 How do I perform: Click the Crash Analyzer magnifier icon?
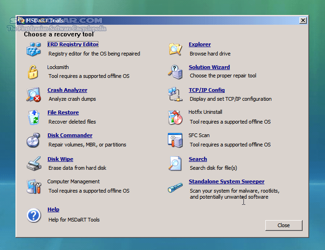34,95
